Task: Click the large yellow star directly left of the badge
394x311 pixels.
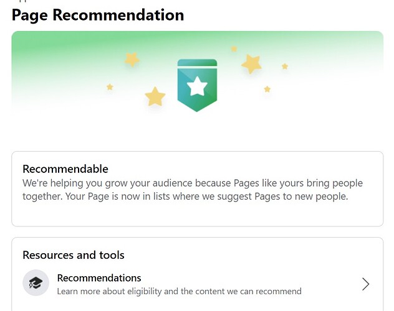Action: [x=155, y=96]
